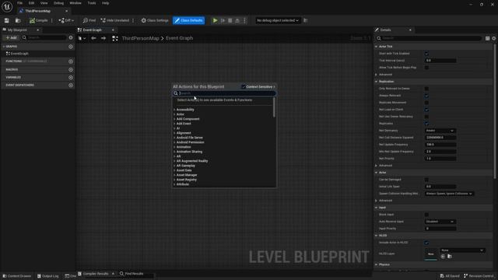Click the Add button in My Blueprint
498x280 pixels.
pyautogui.click(x=11, y=37)
